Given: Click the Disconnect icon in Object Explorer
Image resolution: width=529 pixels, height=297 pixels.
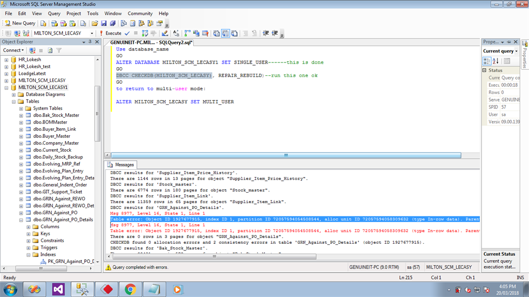Looking at the screenshot, I should click(x=32, y=50).
